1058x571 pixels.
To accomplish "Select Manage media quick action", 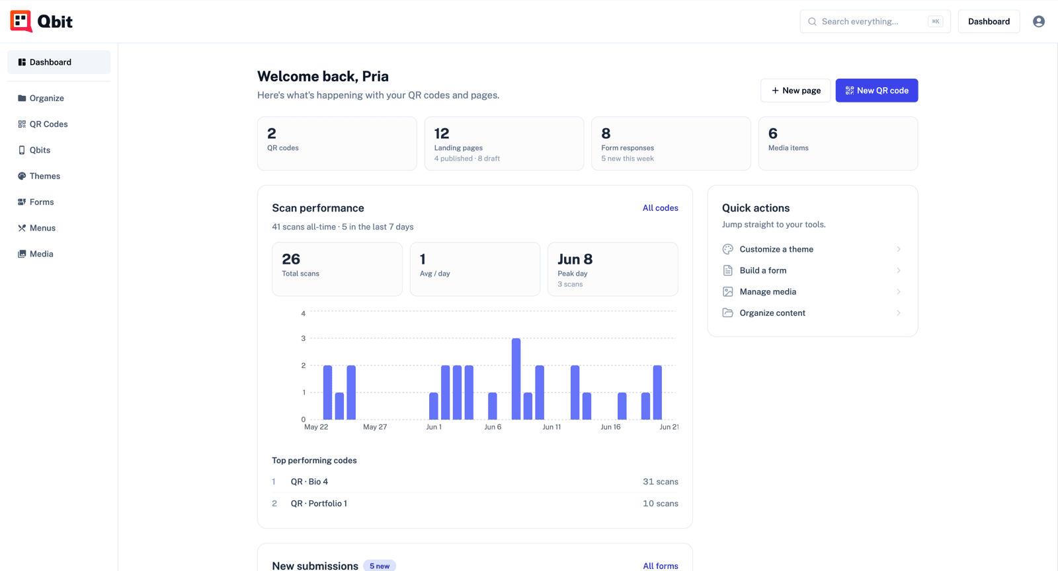I will (x=812, y=291).
